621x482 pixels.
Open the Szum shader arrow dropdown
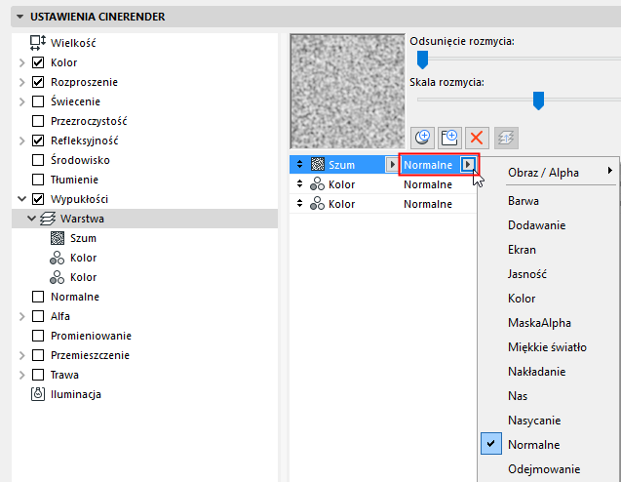pos(392,164)
